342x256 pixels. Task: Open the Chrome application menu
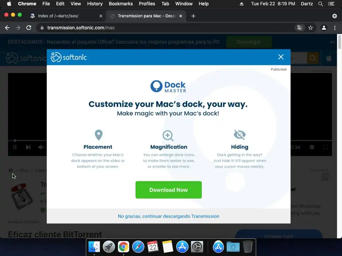click(x=27, y=4)
